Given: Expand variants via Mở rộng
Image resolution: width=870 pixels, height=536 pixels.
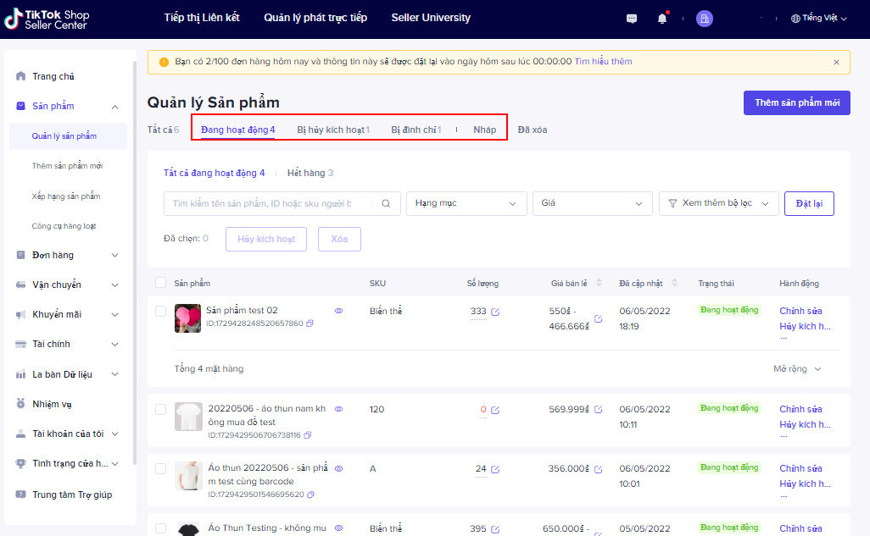Looking at the screenshot, I should pyautogui.click(x=797, y=369).
